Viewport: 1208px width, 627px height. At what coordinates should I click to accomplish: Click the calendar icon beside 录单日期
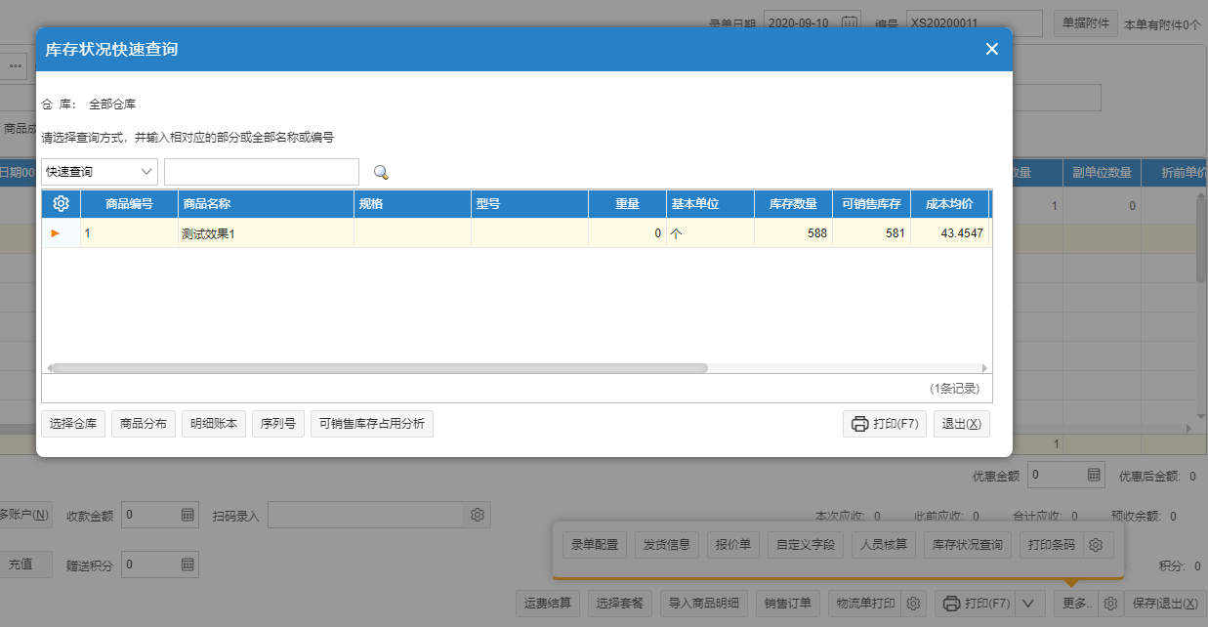tap(850, 22)
